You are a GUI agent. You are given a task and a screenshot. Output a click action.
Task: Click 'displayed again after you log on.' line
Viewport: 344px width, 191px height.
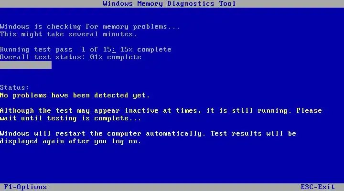coord(70,141)
